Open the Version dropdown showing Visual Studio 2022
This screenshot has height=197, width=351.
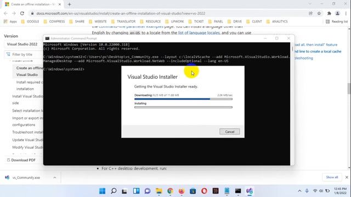pyautogui.click(x=24, y=44)
